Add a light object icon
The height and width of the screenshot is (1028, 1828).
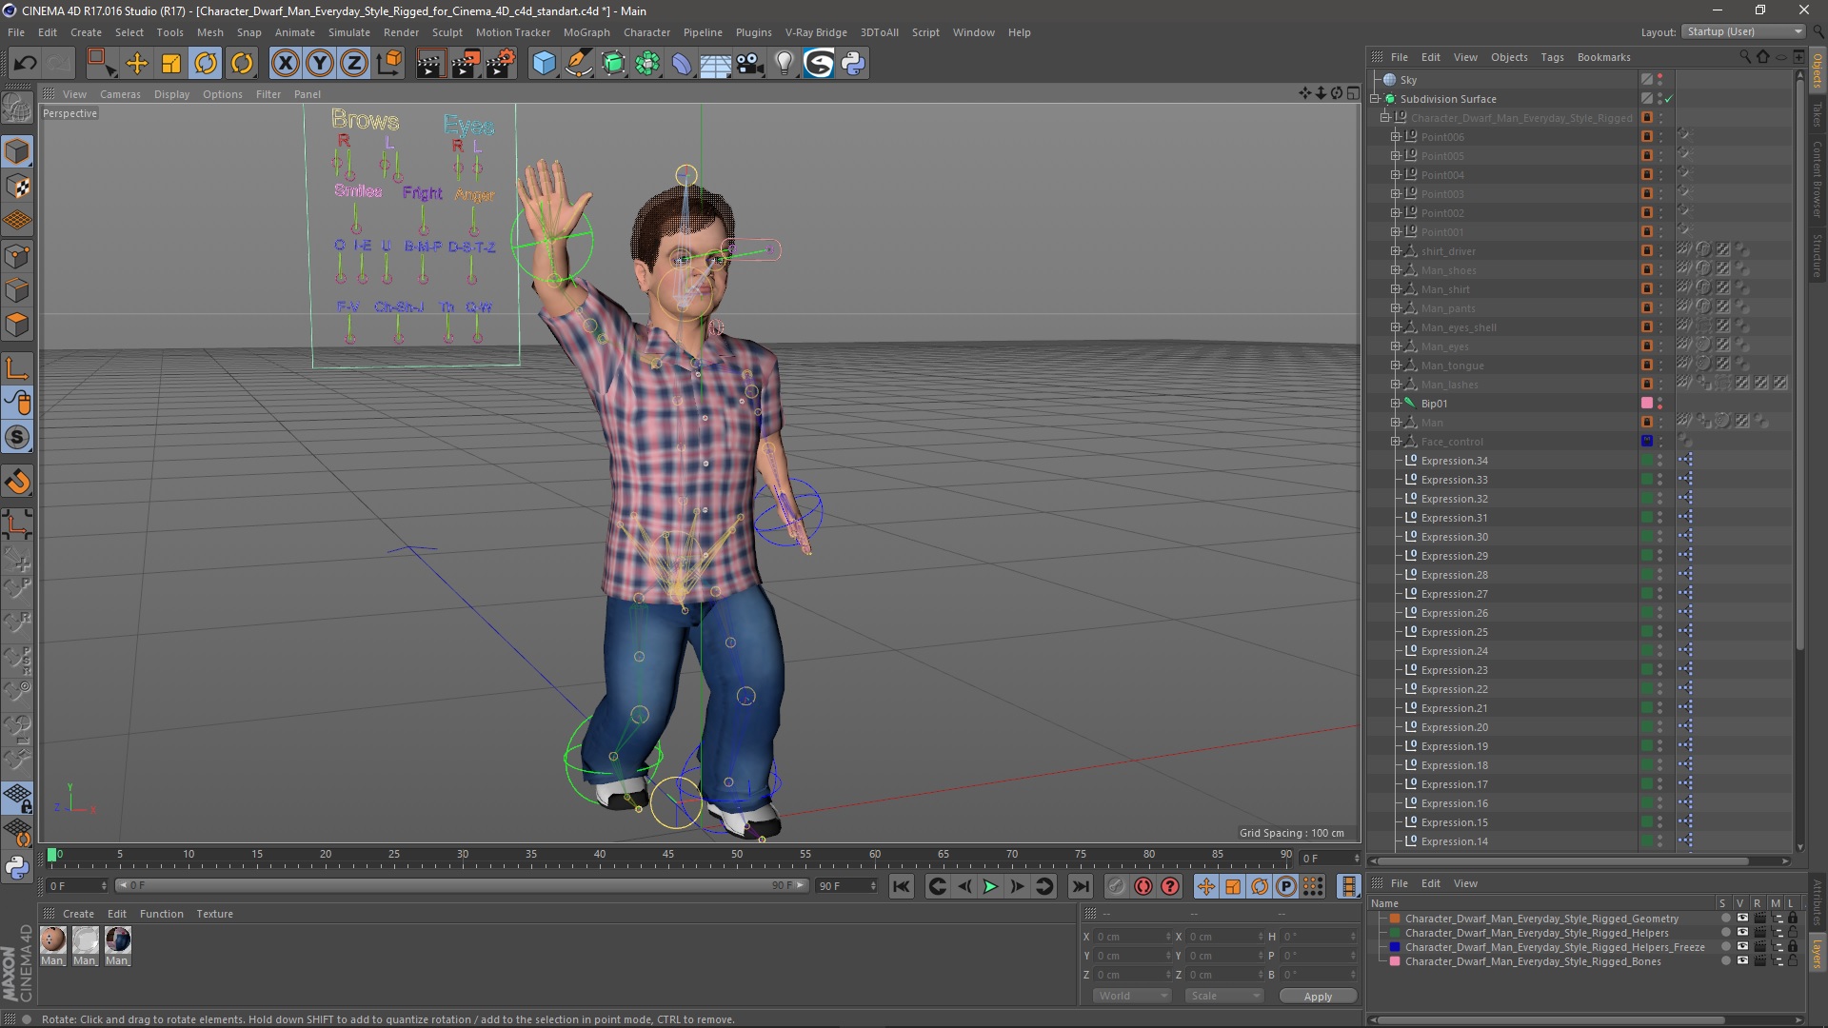(785, 64)
